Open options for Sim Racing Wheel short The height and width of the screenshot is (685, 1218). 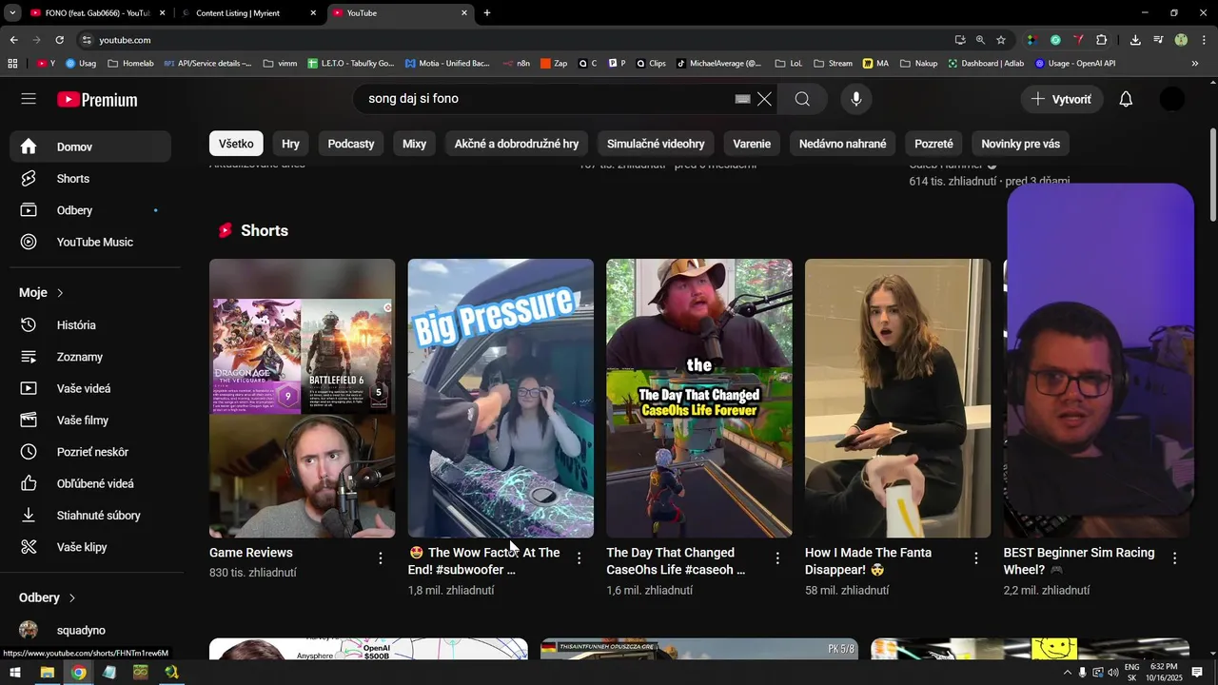click(x=1174, y=558)
